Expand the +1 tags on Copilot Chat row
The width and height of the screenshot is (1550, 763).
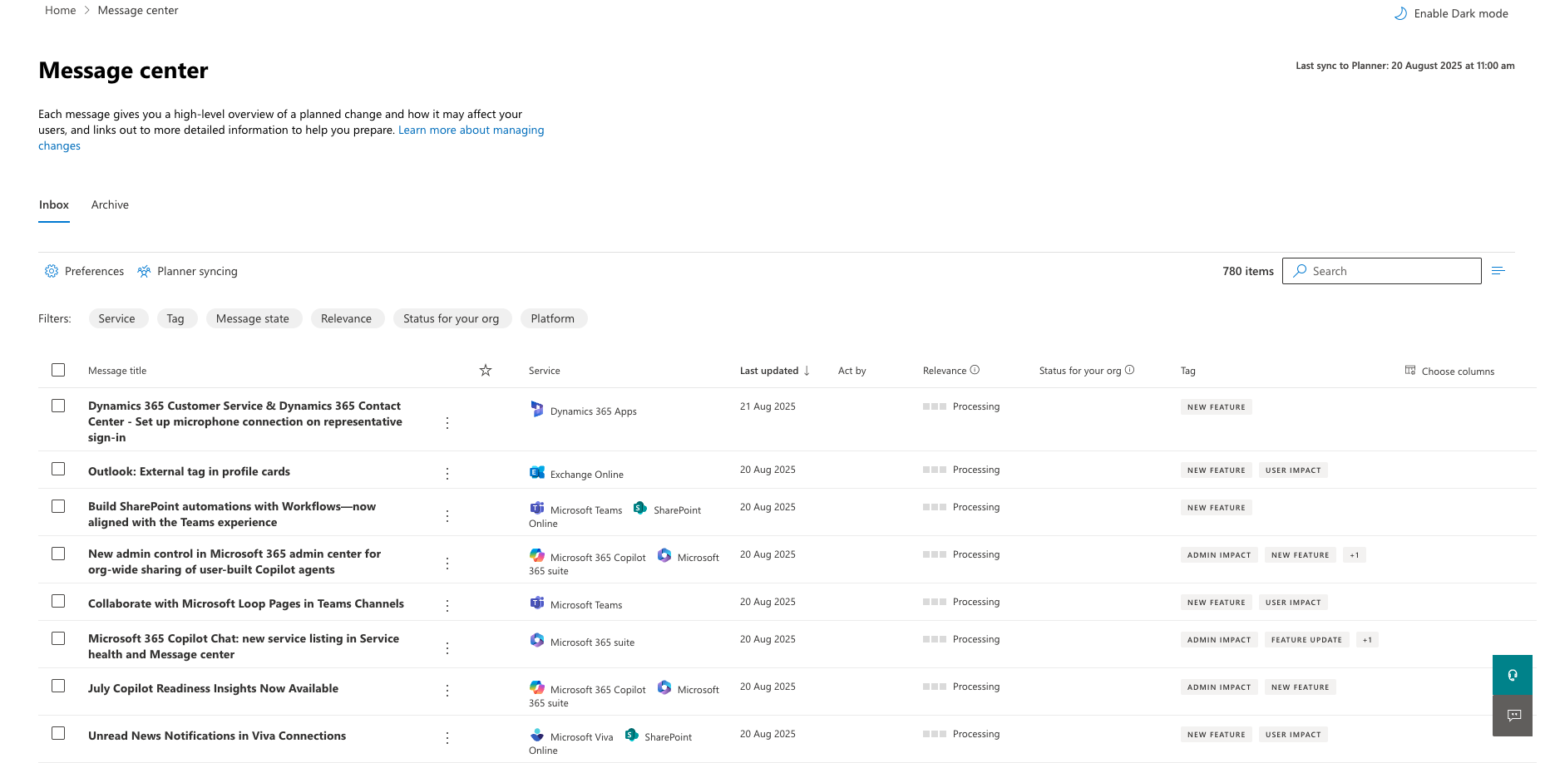(x=1367, y=640)
